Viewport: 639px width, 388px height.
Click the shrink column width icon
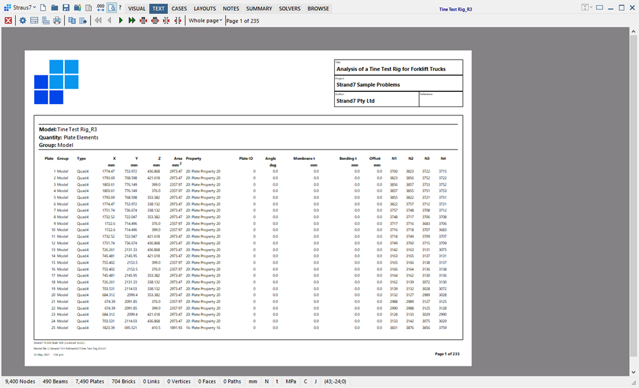pos(143,20)
